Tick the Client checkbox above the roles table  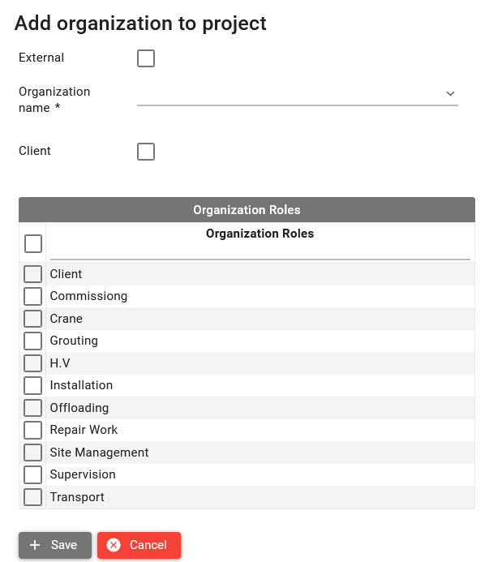pos(146,152)
